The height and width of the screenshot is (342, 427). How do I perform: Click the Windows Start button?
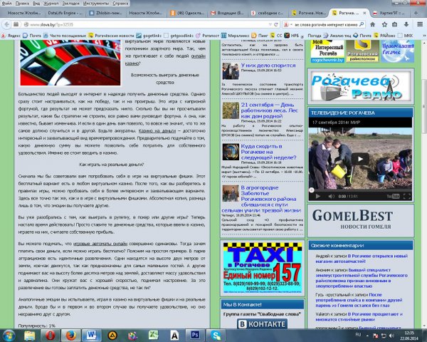click(x=10, y=334)
